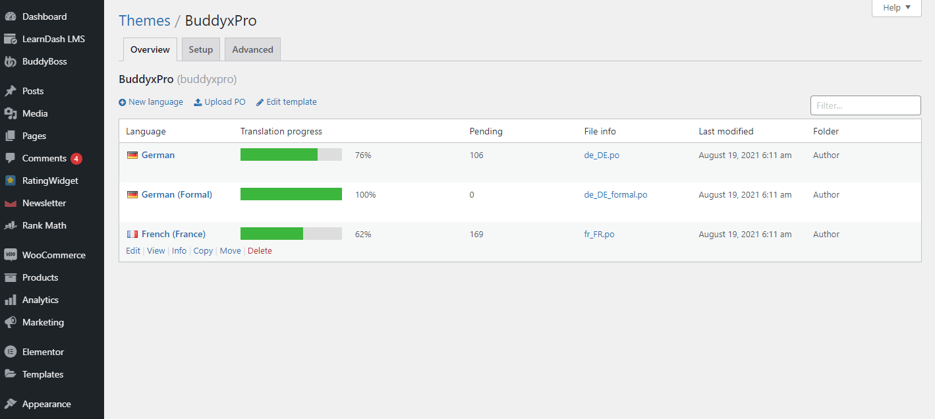The height and width of the screenshot is (419, 935).
Task: Click the German translation progress bar
Action: click(x=291, y=155)
